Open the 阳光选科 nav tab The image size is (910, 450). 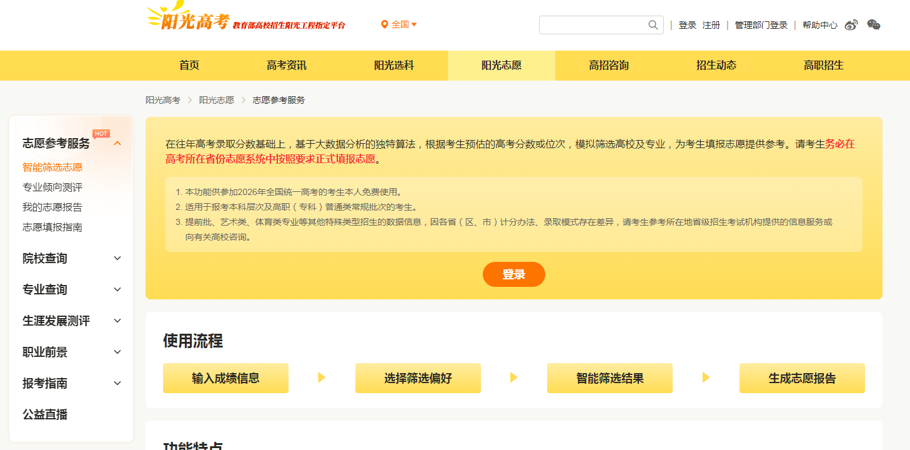tap(394, 66)
